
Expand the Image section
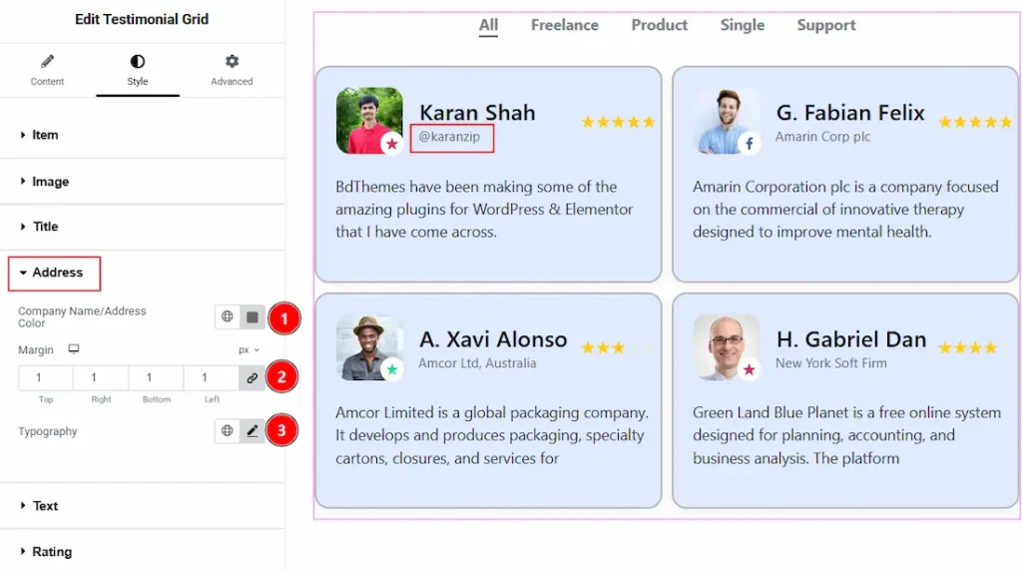click(142, 182)
